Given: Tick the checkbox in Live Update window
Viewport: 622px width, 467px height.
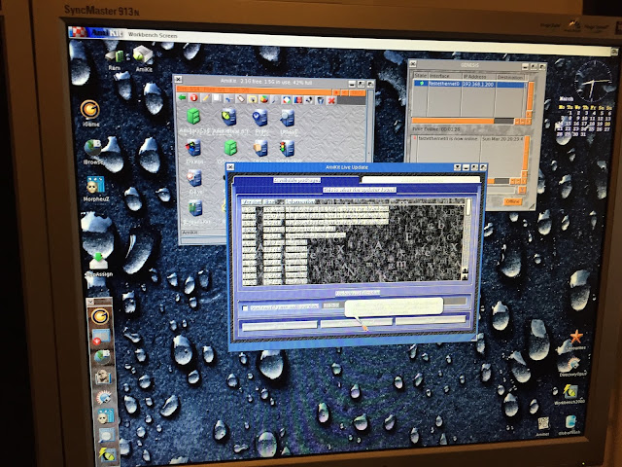Looking at the screenshot, I should (x=245, y=308).
